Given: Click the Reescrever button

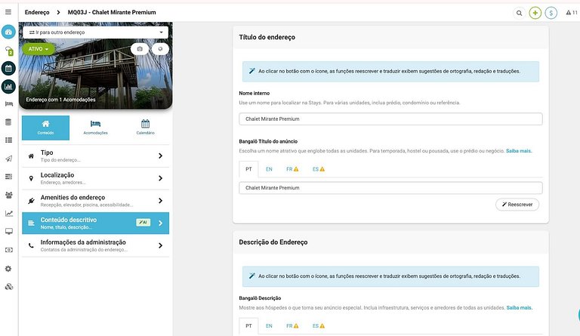Looking at the screenshot, I should tap(517, 205).
